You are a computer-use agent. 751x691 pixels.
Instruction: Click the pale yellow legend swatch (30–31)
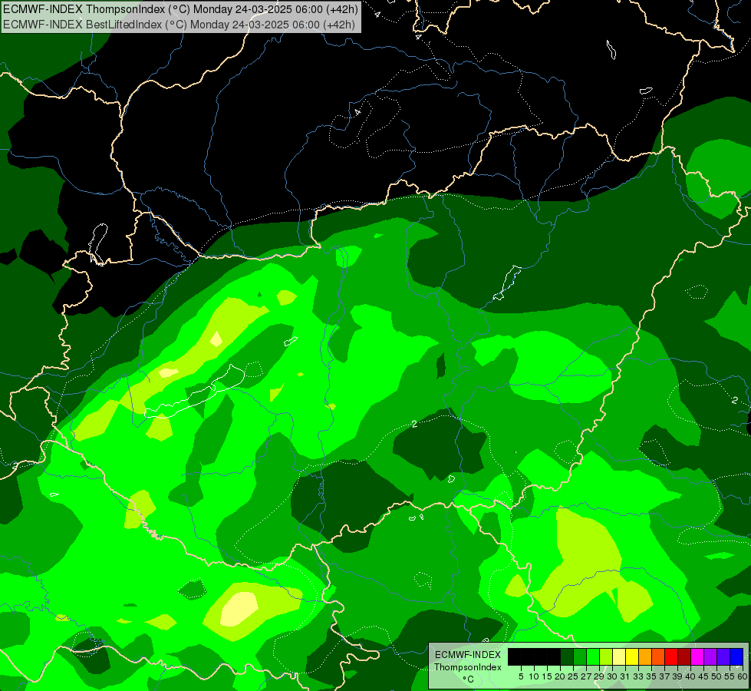618,657
